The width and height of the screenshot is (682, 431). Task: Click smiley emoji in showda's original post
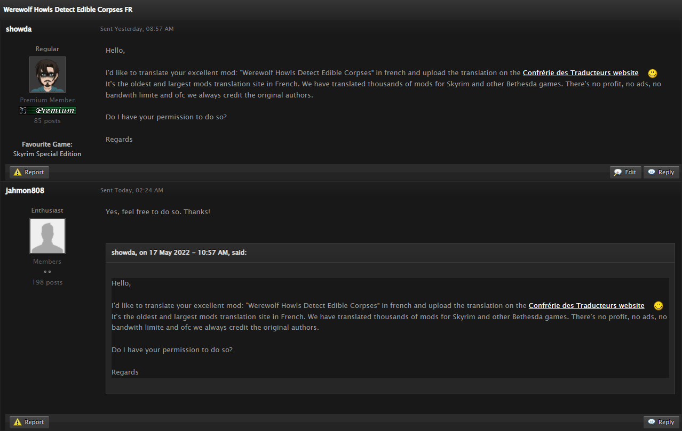point(652,73)
